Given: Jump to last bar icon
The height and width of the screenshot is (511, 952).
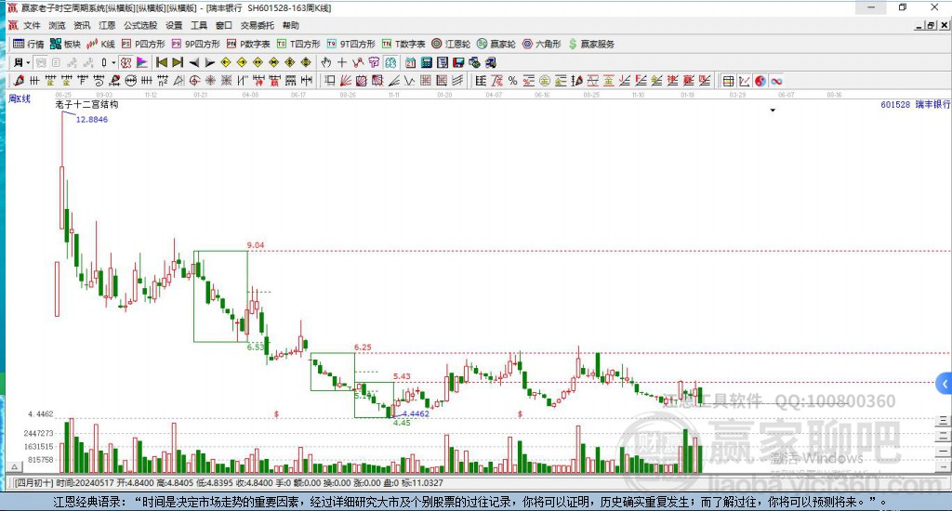Looking at the screenshot, I should [x=178, y=62].
